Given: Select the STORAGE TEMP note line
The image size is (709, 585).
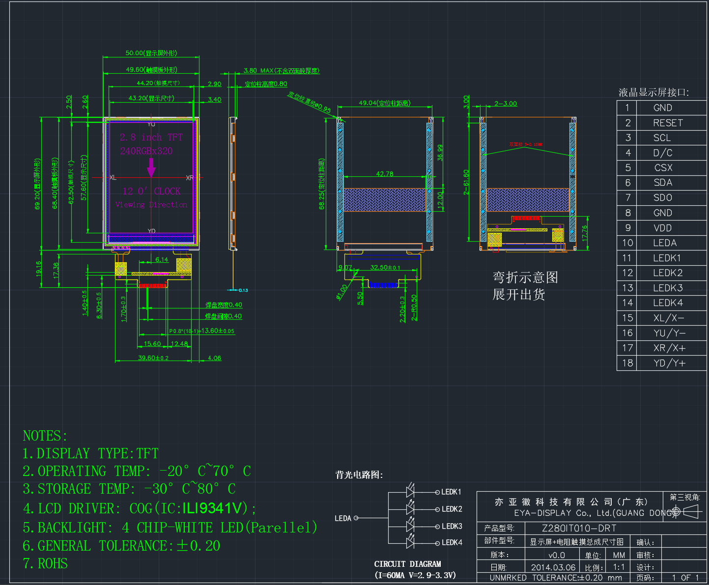Looking at the screenshot, I should [129, 489].
